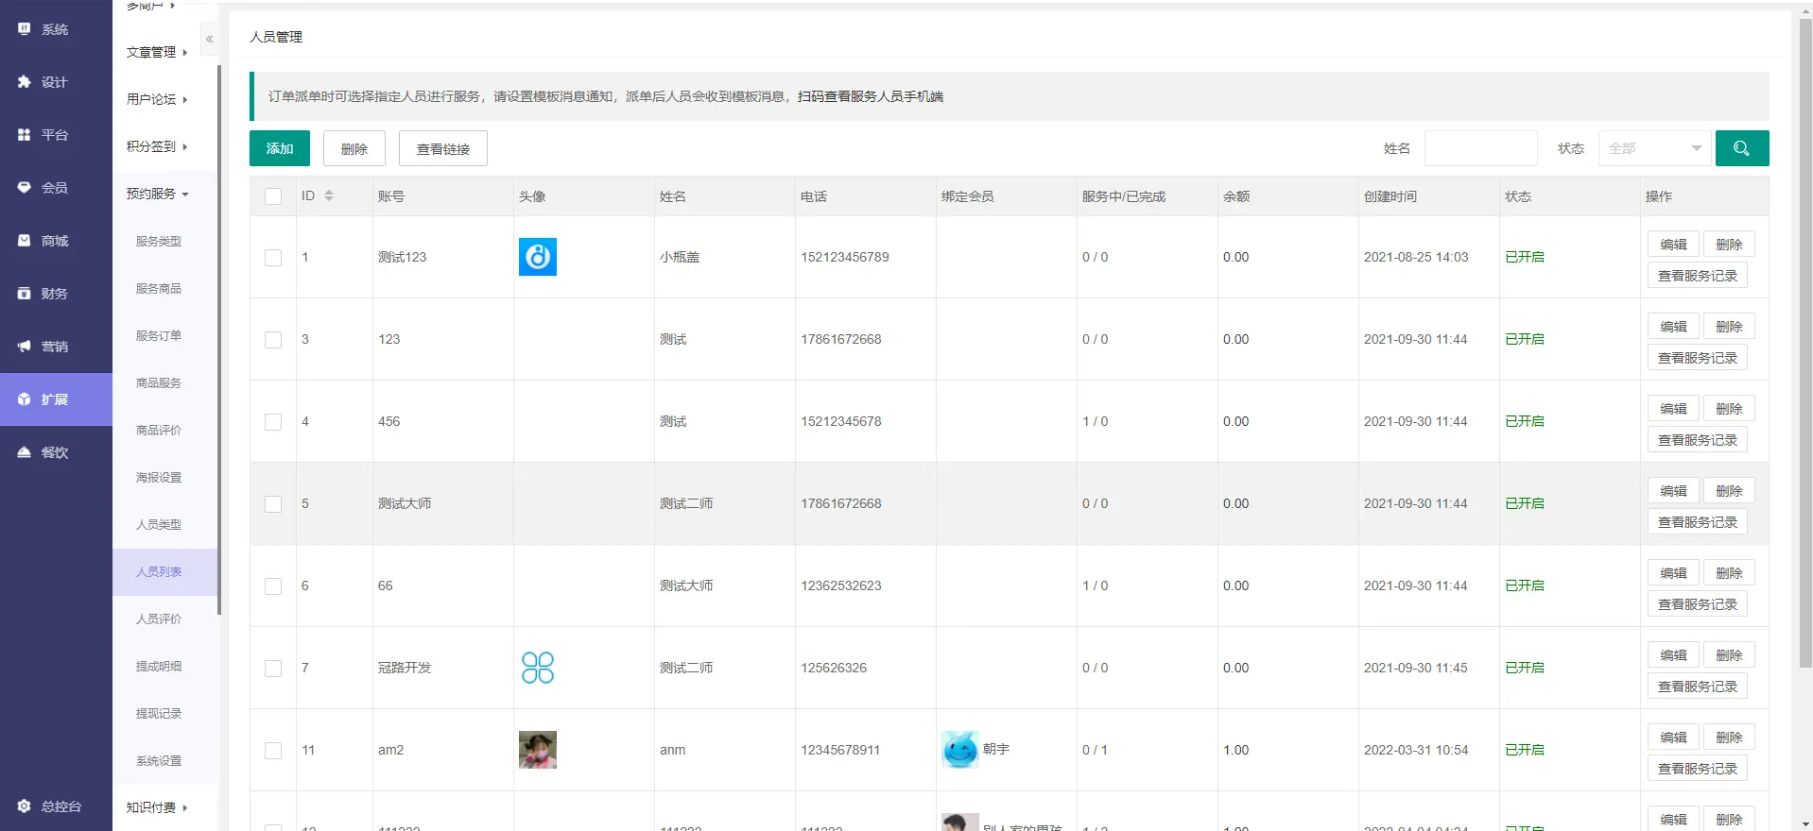Open the 营销 megaphone icon
This screenshot has height=831, width=1813.
tap(25, 347)
